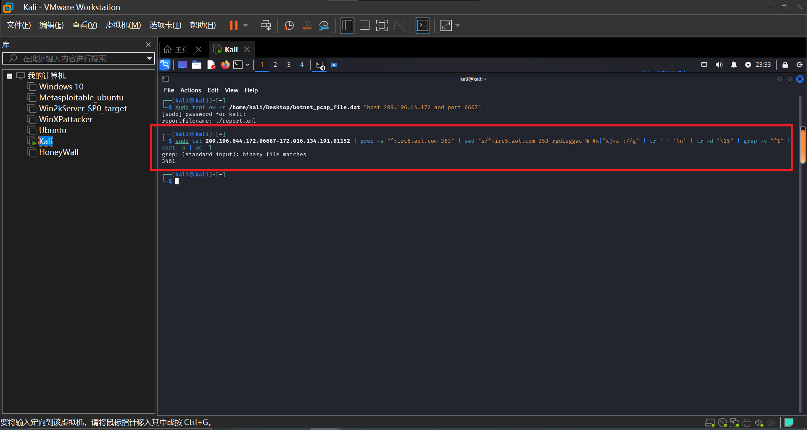807x430 pixels.
Task: Open the notifications bell in Kali panel
Action: (x=734, y=65)
